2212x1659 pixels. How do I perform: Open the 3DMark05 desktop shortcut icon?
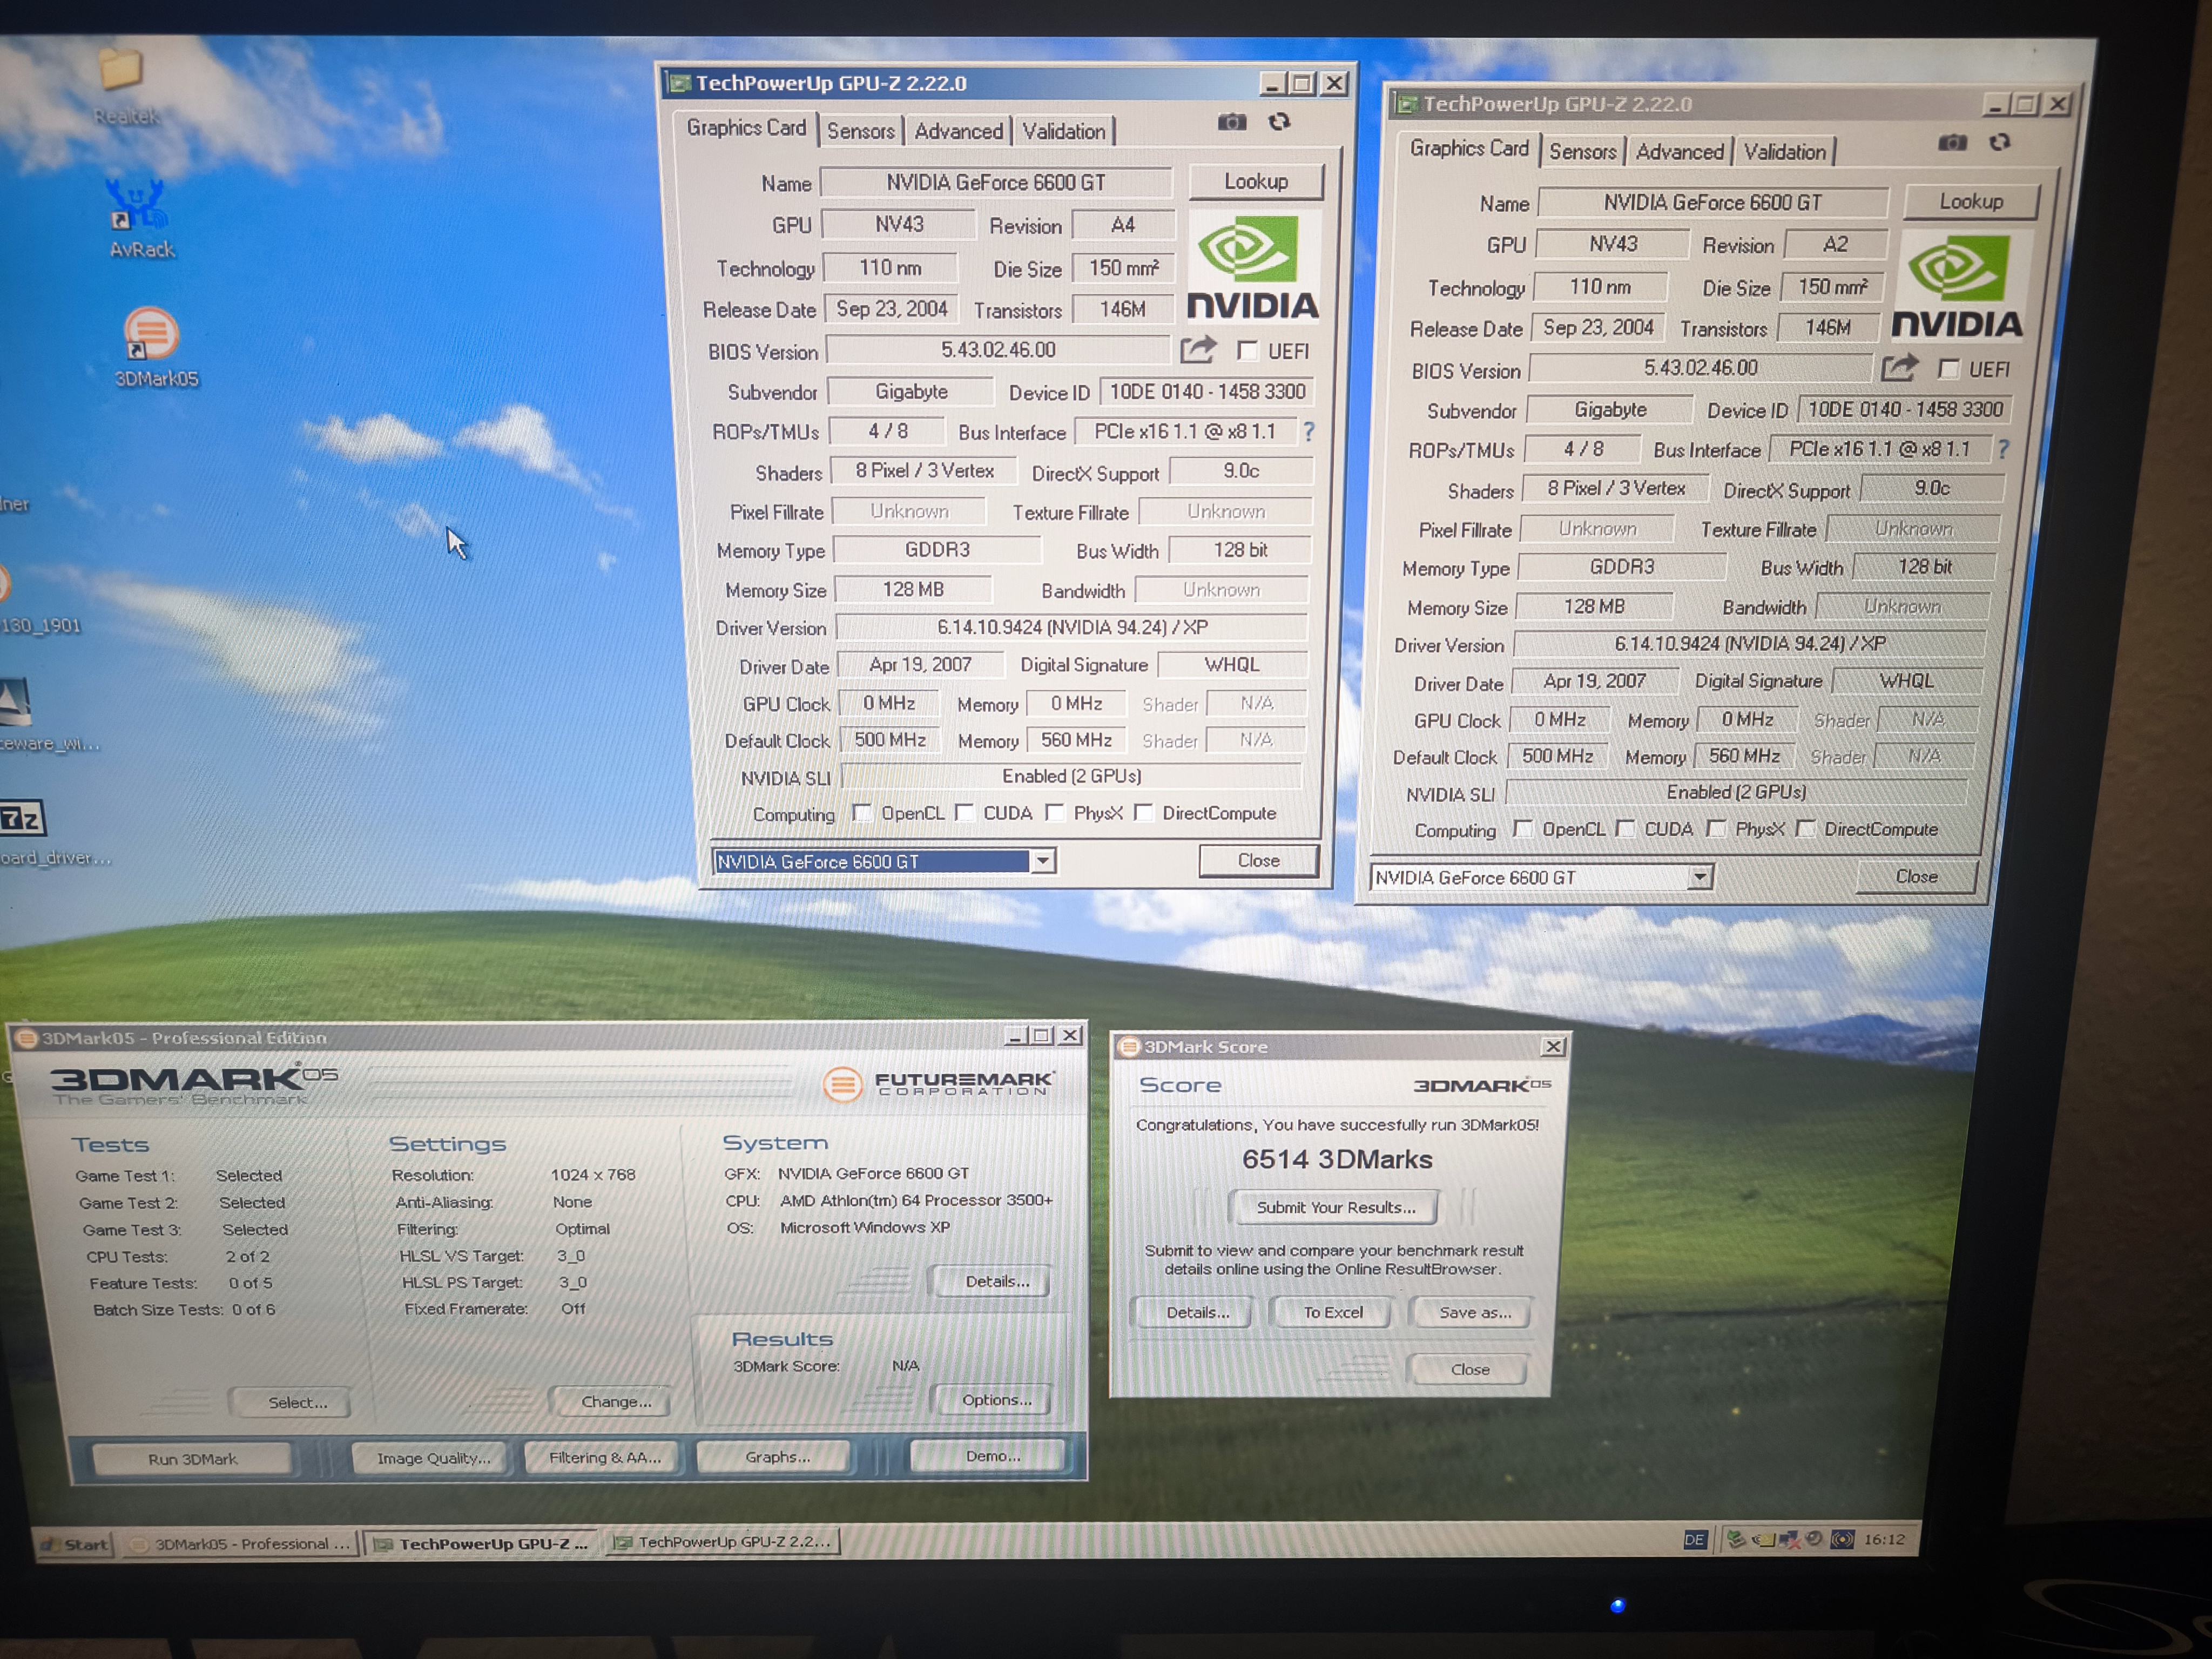pos(152,335)
